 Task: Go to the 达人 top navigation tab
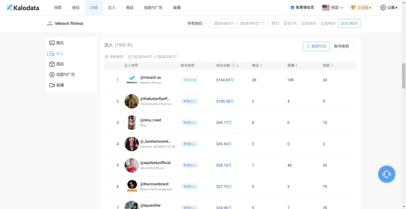click(112, 8)
